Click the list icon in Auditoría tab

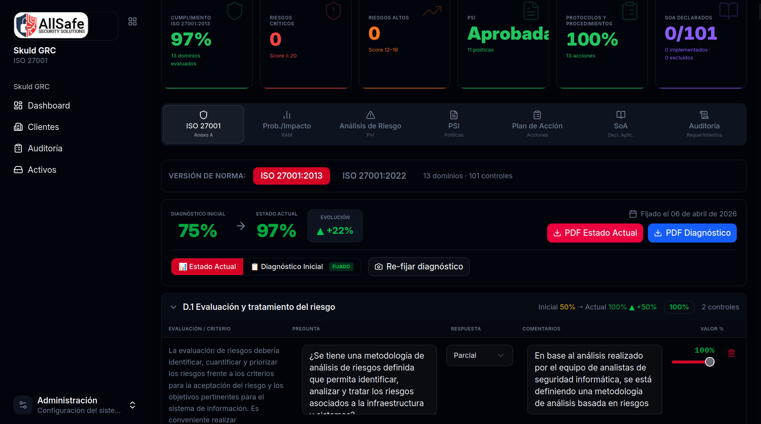[704, 115]
